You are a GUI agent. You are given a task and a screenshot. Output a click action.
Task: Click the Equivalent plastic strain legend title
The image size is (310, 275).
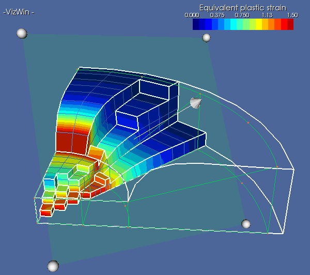[x=243, y=8]
